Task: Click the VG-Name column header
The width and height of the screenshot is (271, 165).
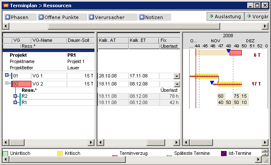Action: tap(49, 40)
